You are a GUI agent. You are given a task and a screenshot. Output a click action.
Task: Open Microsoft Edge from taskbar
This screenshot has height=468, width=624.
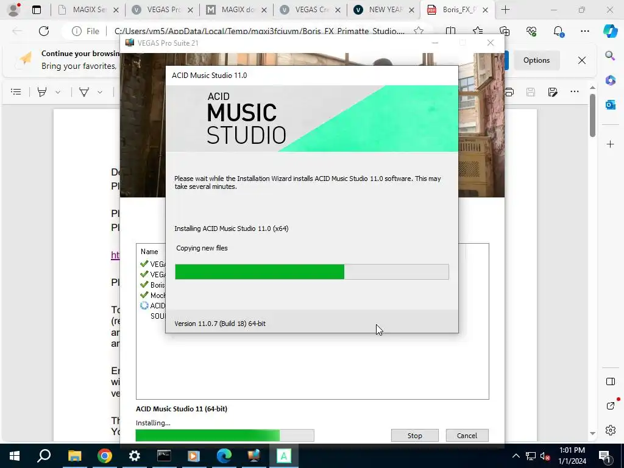tap(224, 456)
